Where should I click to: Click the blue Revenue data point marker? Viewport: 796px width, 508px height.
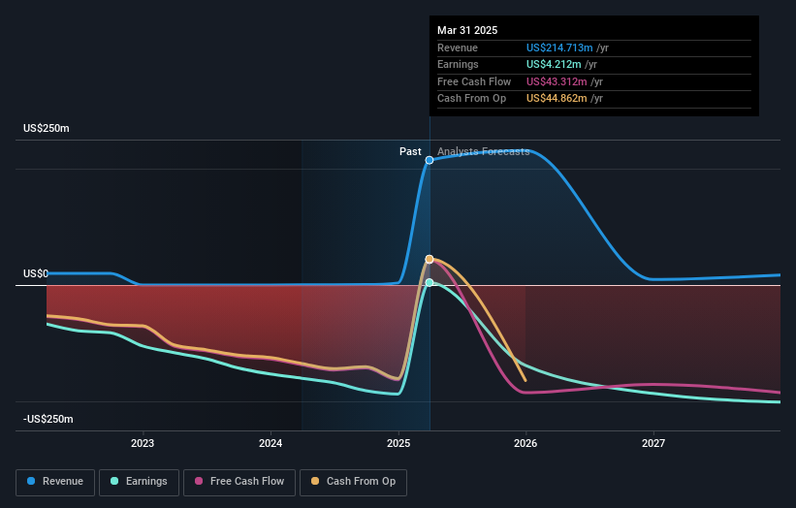point(430,160)
